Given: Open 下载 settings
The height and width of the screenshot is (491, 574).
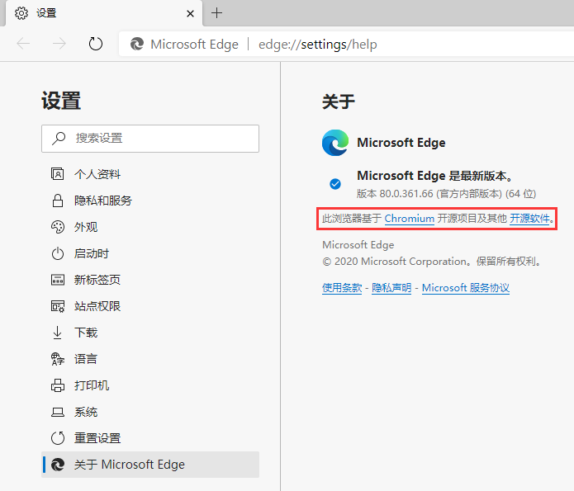Looking at the screenshot, I should 150,333.
